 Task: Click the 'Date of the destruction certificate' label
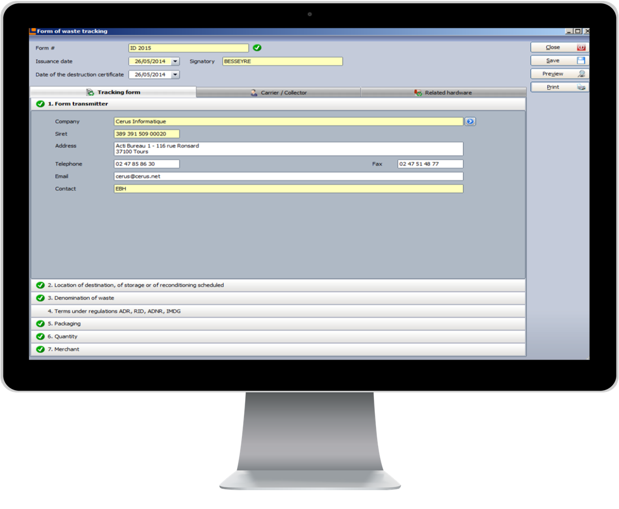(80, 75)
